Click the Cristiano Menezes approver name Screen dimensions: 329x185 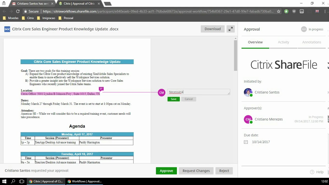[269, 119]
